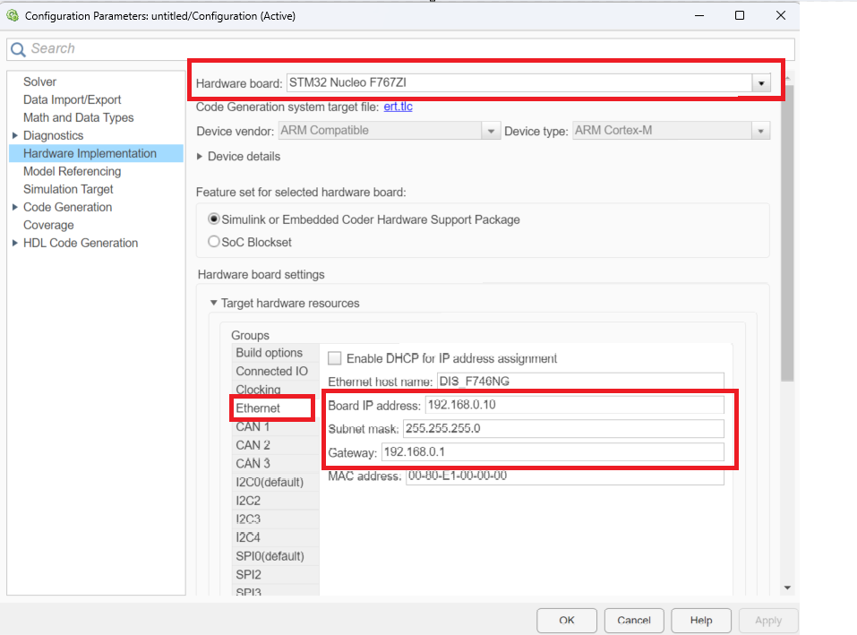The height and width of the screenshot is (635, 857).
Task: Open the Device vendor dropdown
Action: [x=491, y=130]
